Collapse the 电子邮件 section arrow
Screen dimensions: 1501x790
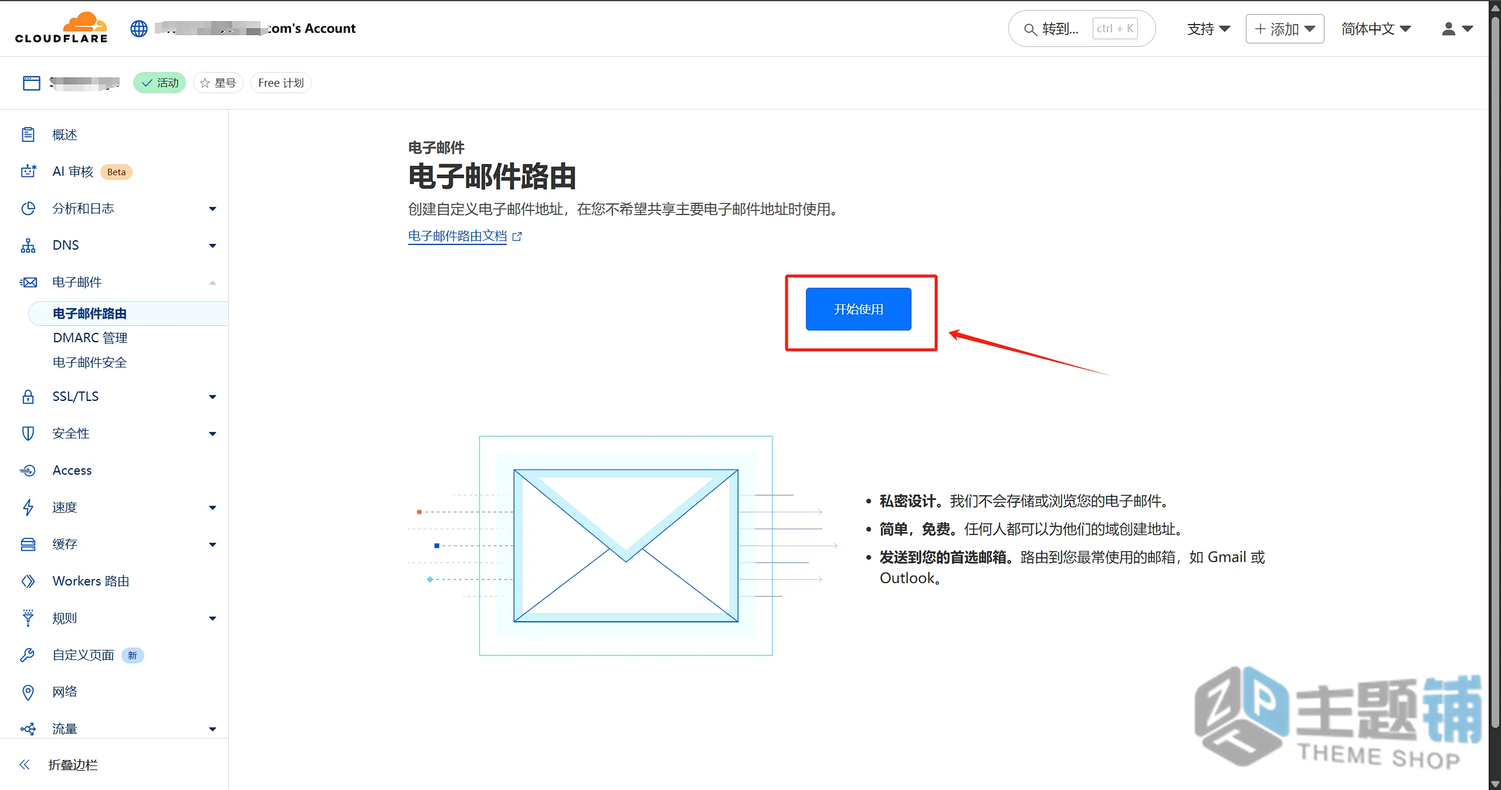[213, 282]
